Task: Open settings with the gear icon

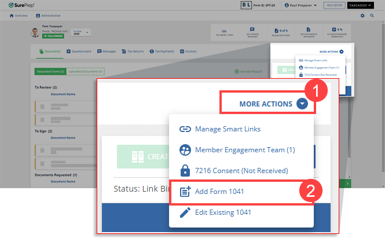Action: coord(363,16)
